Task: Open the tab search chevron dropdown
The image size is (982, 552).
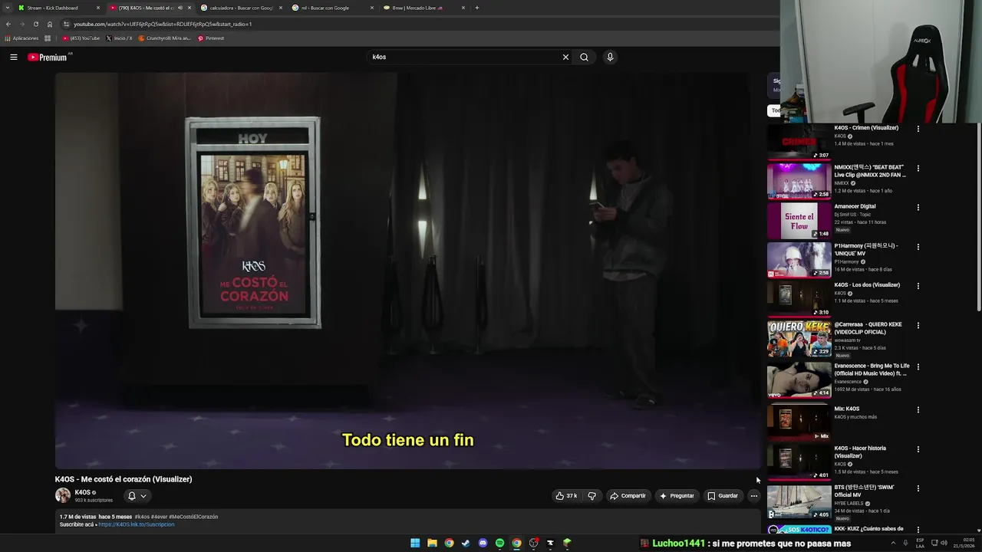Action: pos(6,8)
